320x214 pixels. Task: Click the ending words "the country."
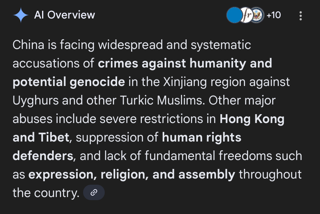(46, 193)
